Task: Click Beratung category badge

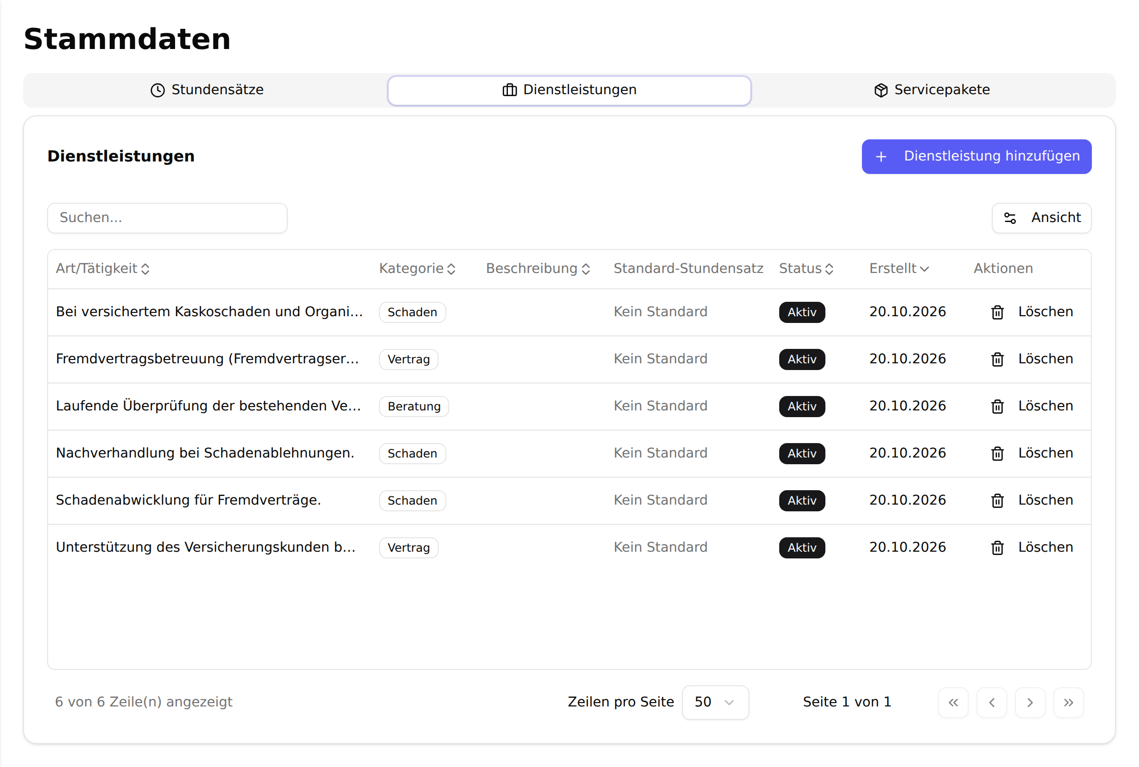Action: click(x=414, y=407)
